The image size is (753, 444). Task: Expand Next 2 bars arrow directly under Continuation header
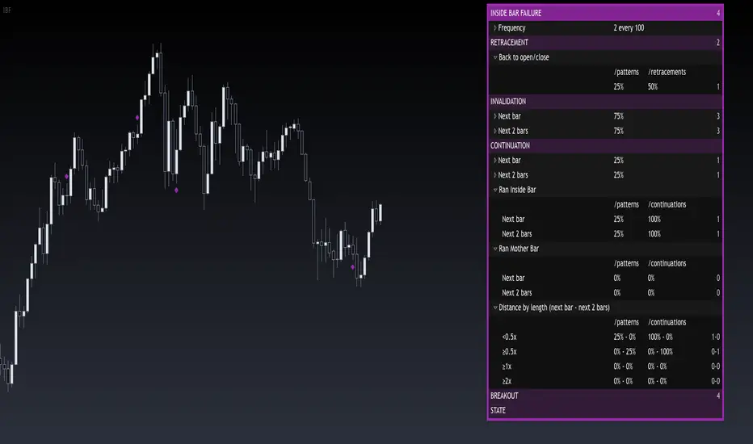click(495, 174)
